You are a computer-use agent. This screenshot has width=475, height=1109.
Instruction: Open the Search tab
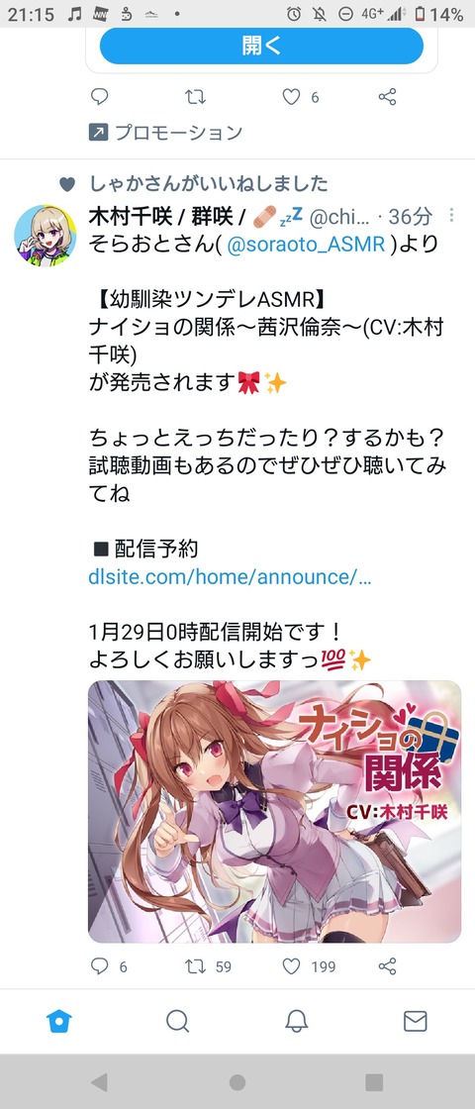click(x=177, y=1021)
